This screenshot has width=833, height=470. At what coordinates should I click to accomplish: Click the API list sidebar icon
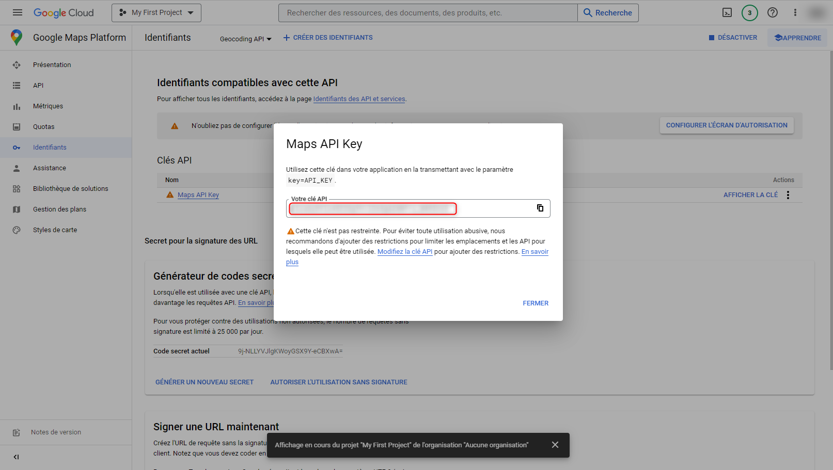pos(17,86)
